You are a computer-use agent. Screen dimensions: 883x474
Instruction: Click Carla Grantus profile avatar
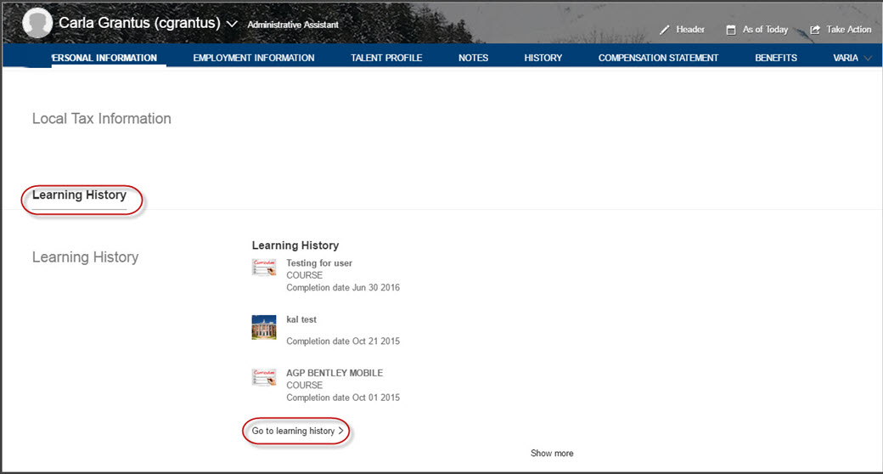click(x=37, y=23)
